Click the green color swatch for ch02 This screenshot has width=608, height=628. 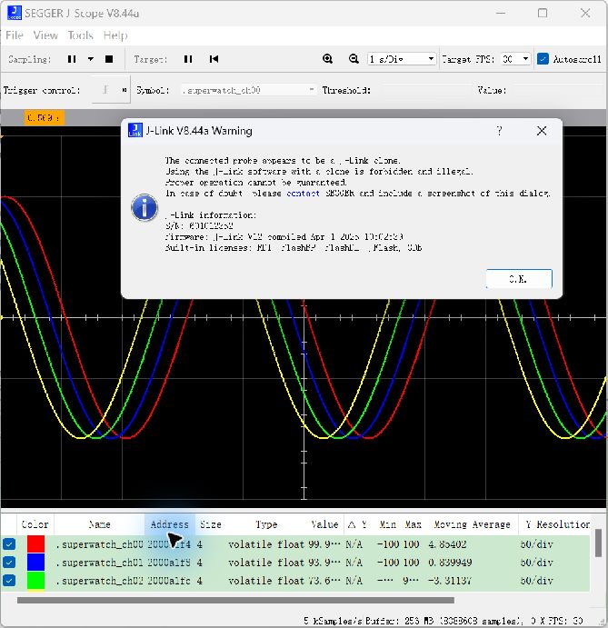pos(35,581)
